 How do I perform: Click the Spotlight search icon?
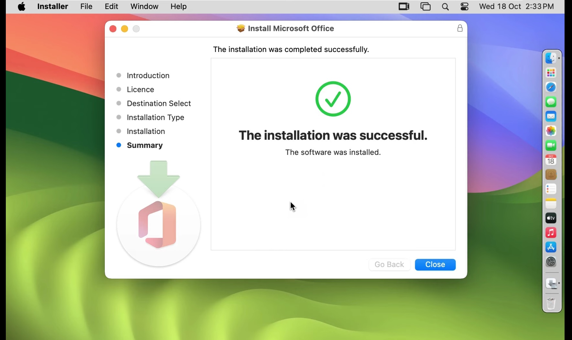coord(445,7)
